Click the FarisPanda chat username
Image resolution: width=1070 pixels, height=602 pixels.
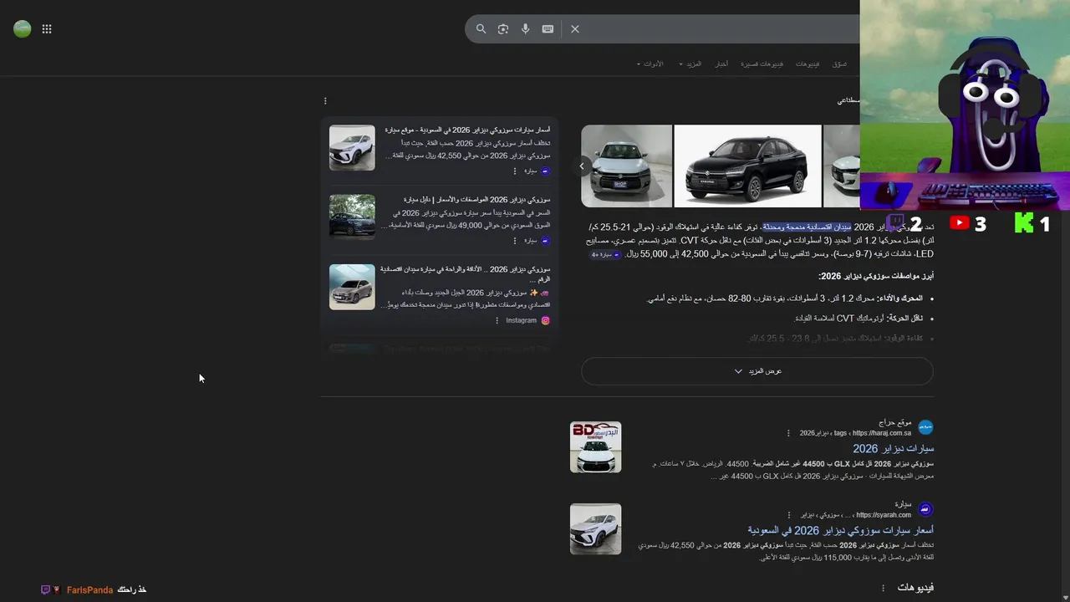tap(89, 590)
